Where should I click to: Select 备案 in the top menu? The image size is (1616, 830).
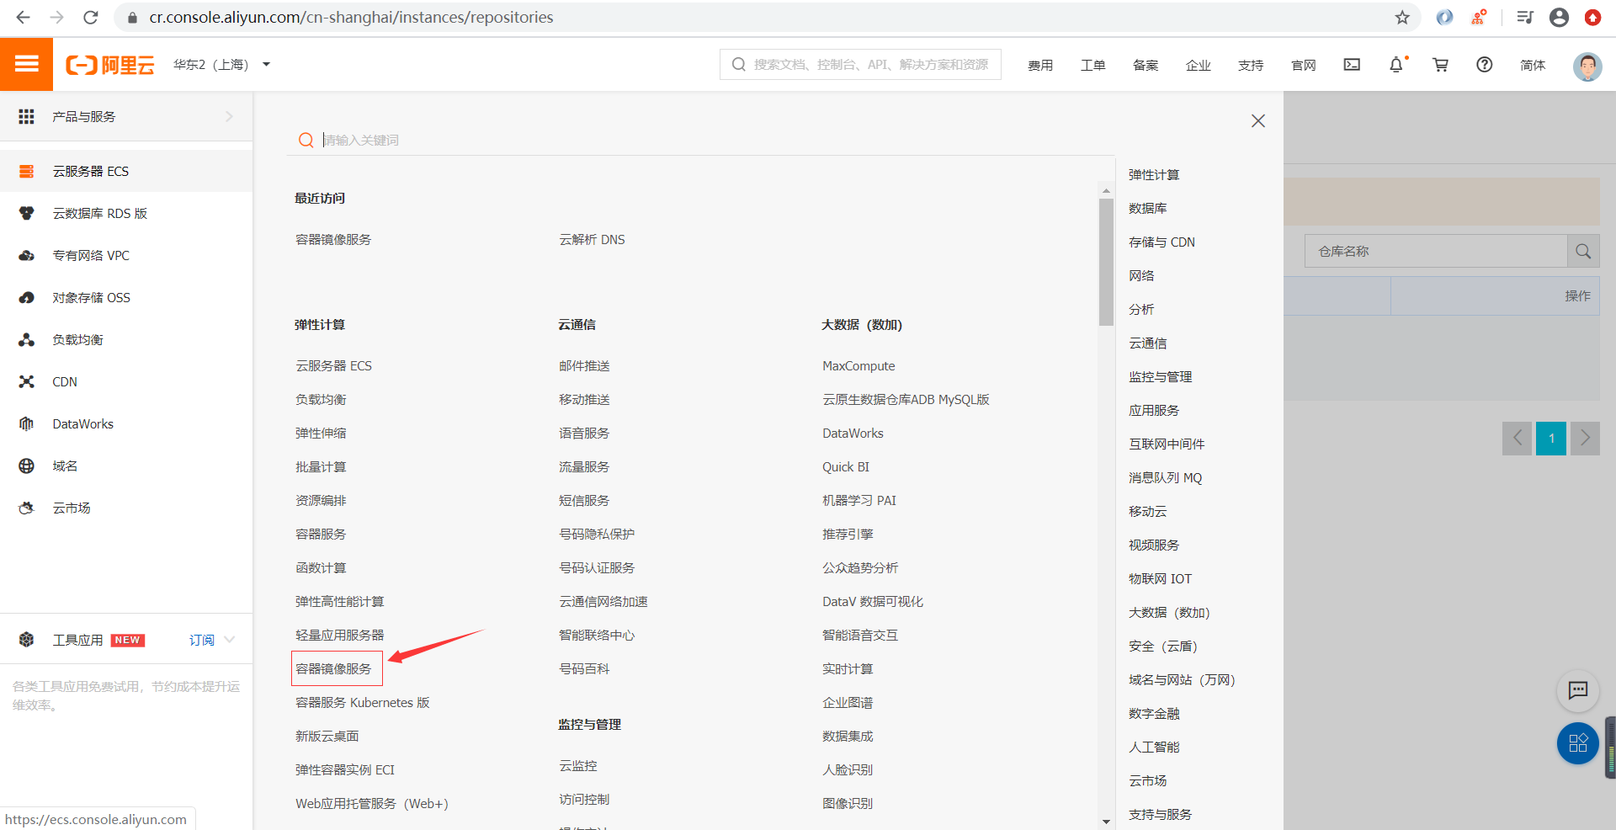pos(1145,66)
